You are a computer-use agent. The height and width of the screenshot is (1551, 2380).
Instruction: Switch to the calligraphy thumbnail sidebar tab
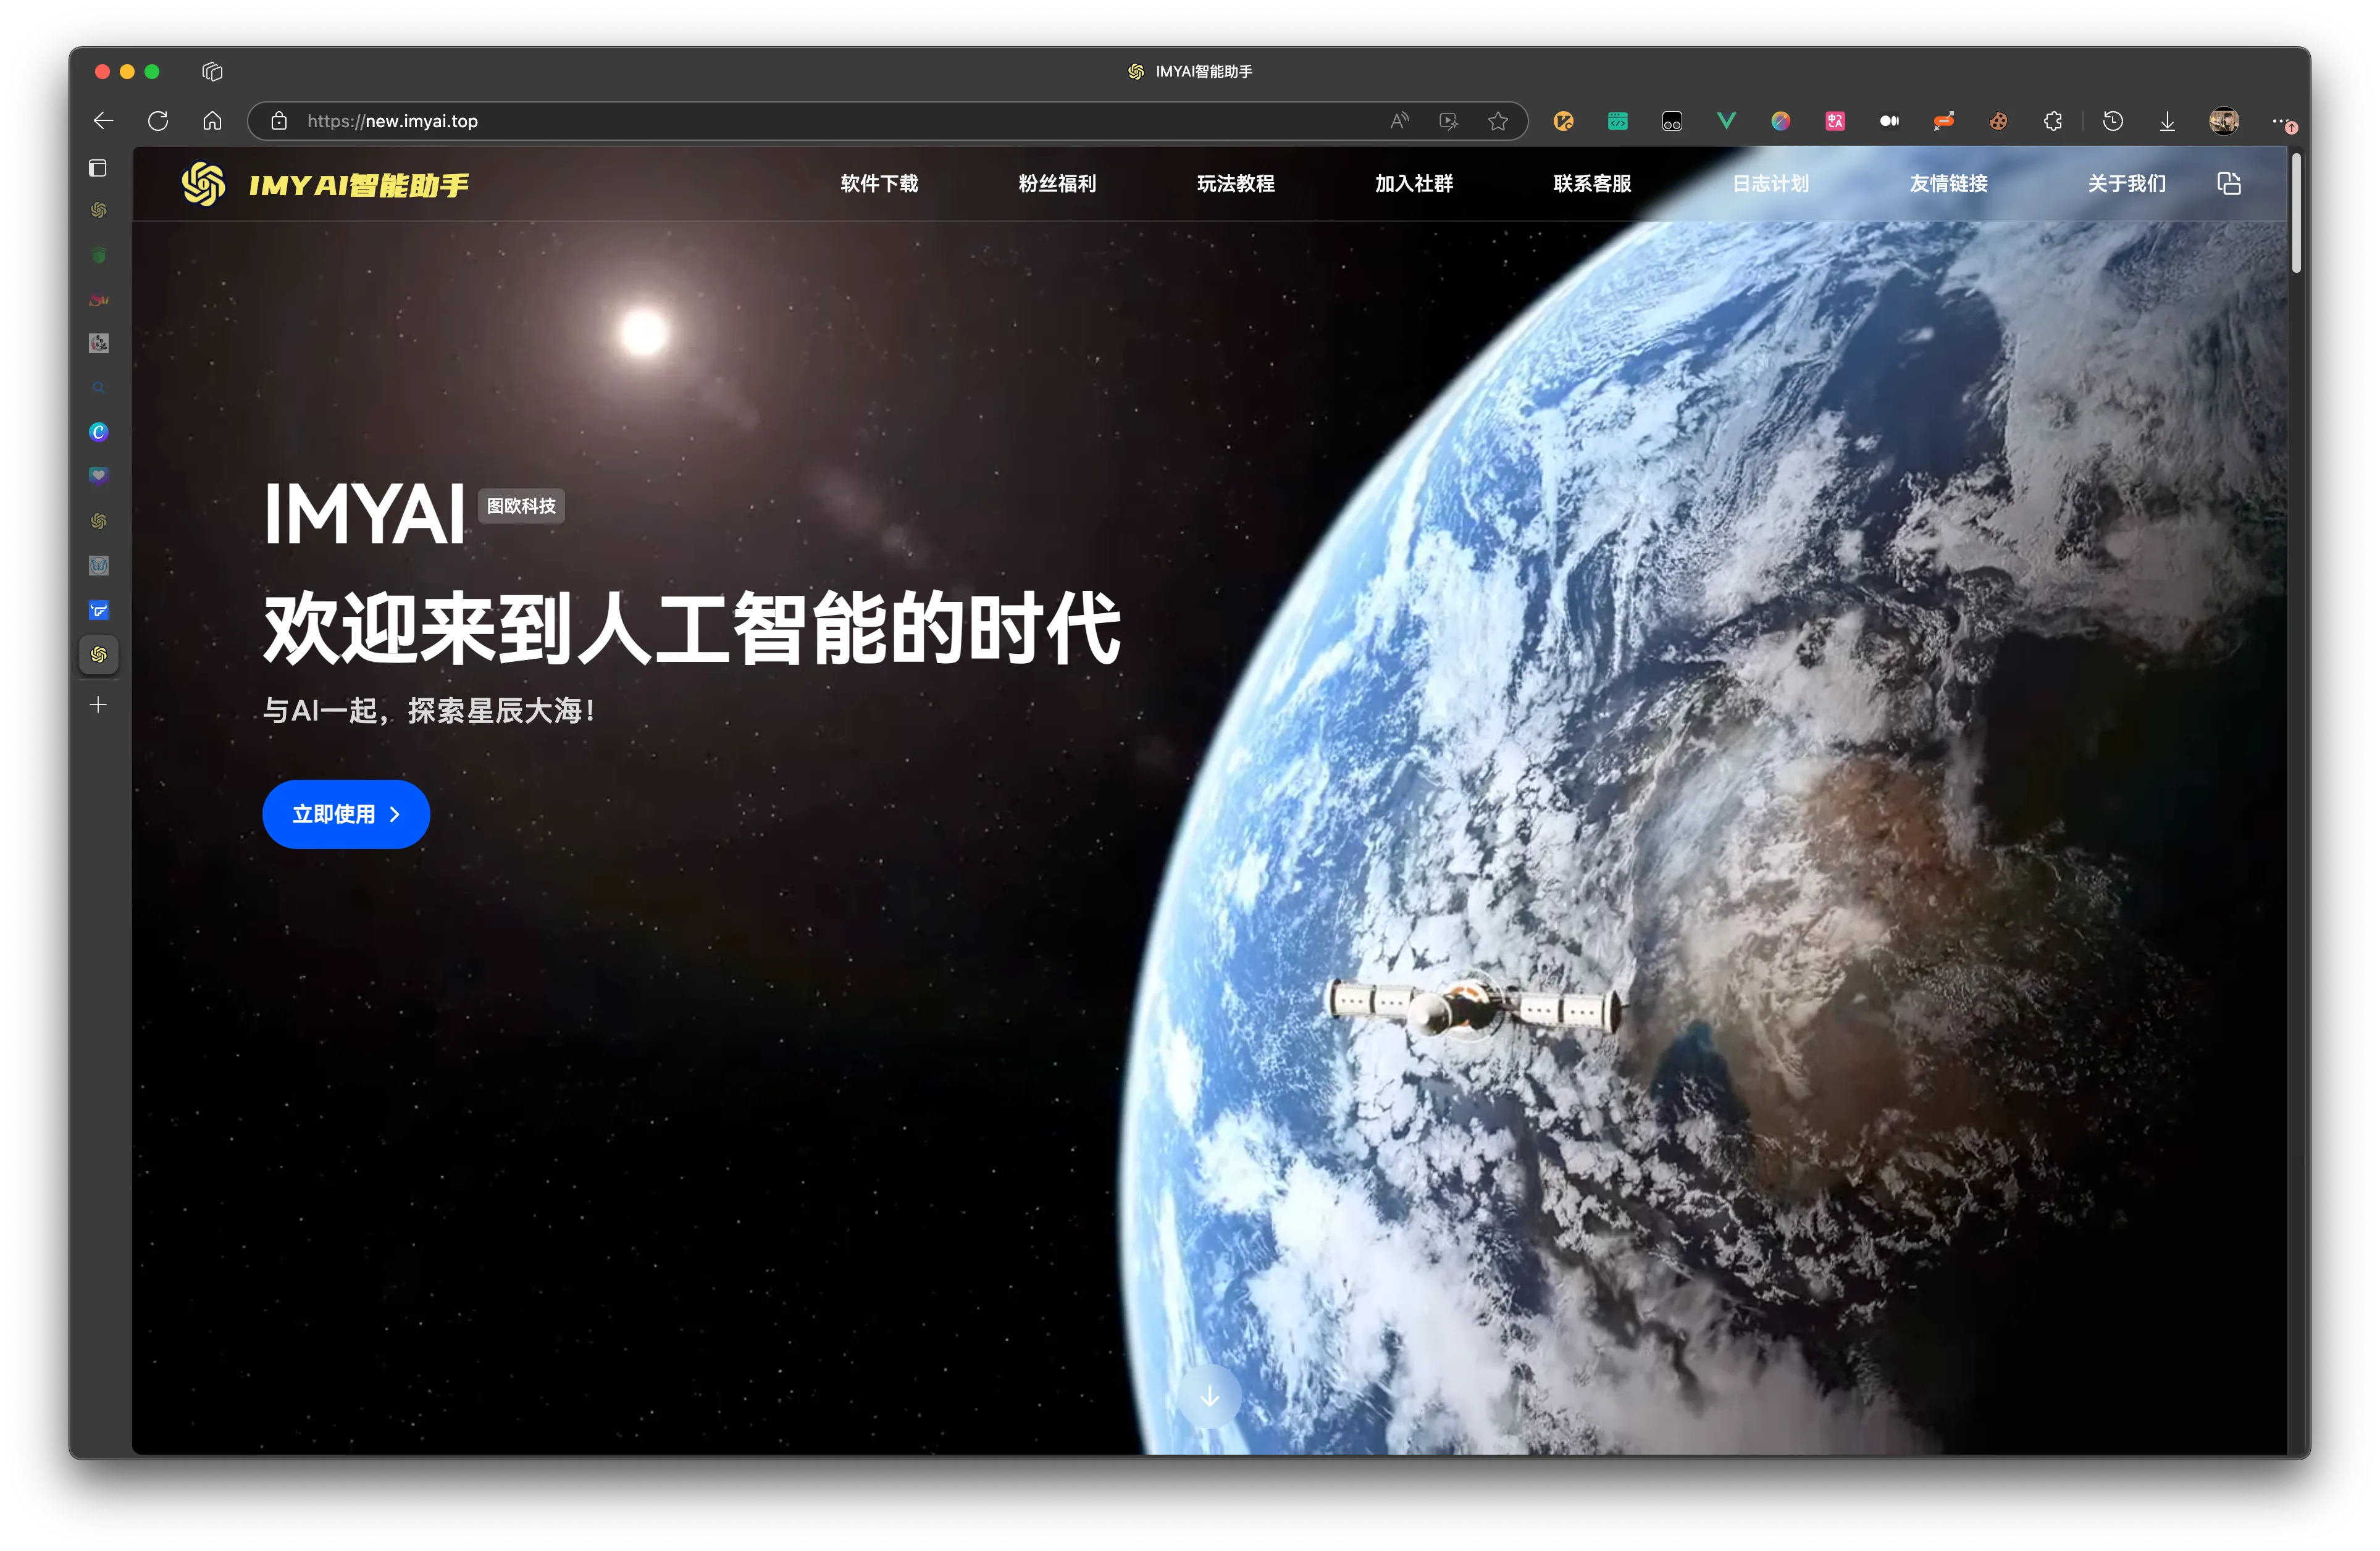98,343
